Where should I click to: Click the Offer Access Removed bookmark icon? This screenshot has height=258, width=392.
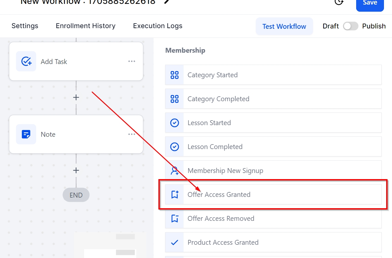pyautogui.click(x=175, y=219)
